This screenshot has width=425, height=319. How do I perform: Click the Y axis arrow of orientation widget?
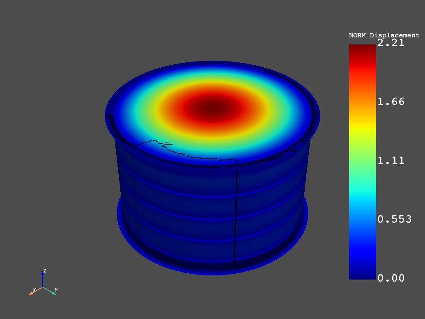(53, 293)
